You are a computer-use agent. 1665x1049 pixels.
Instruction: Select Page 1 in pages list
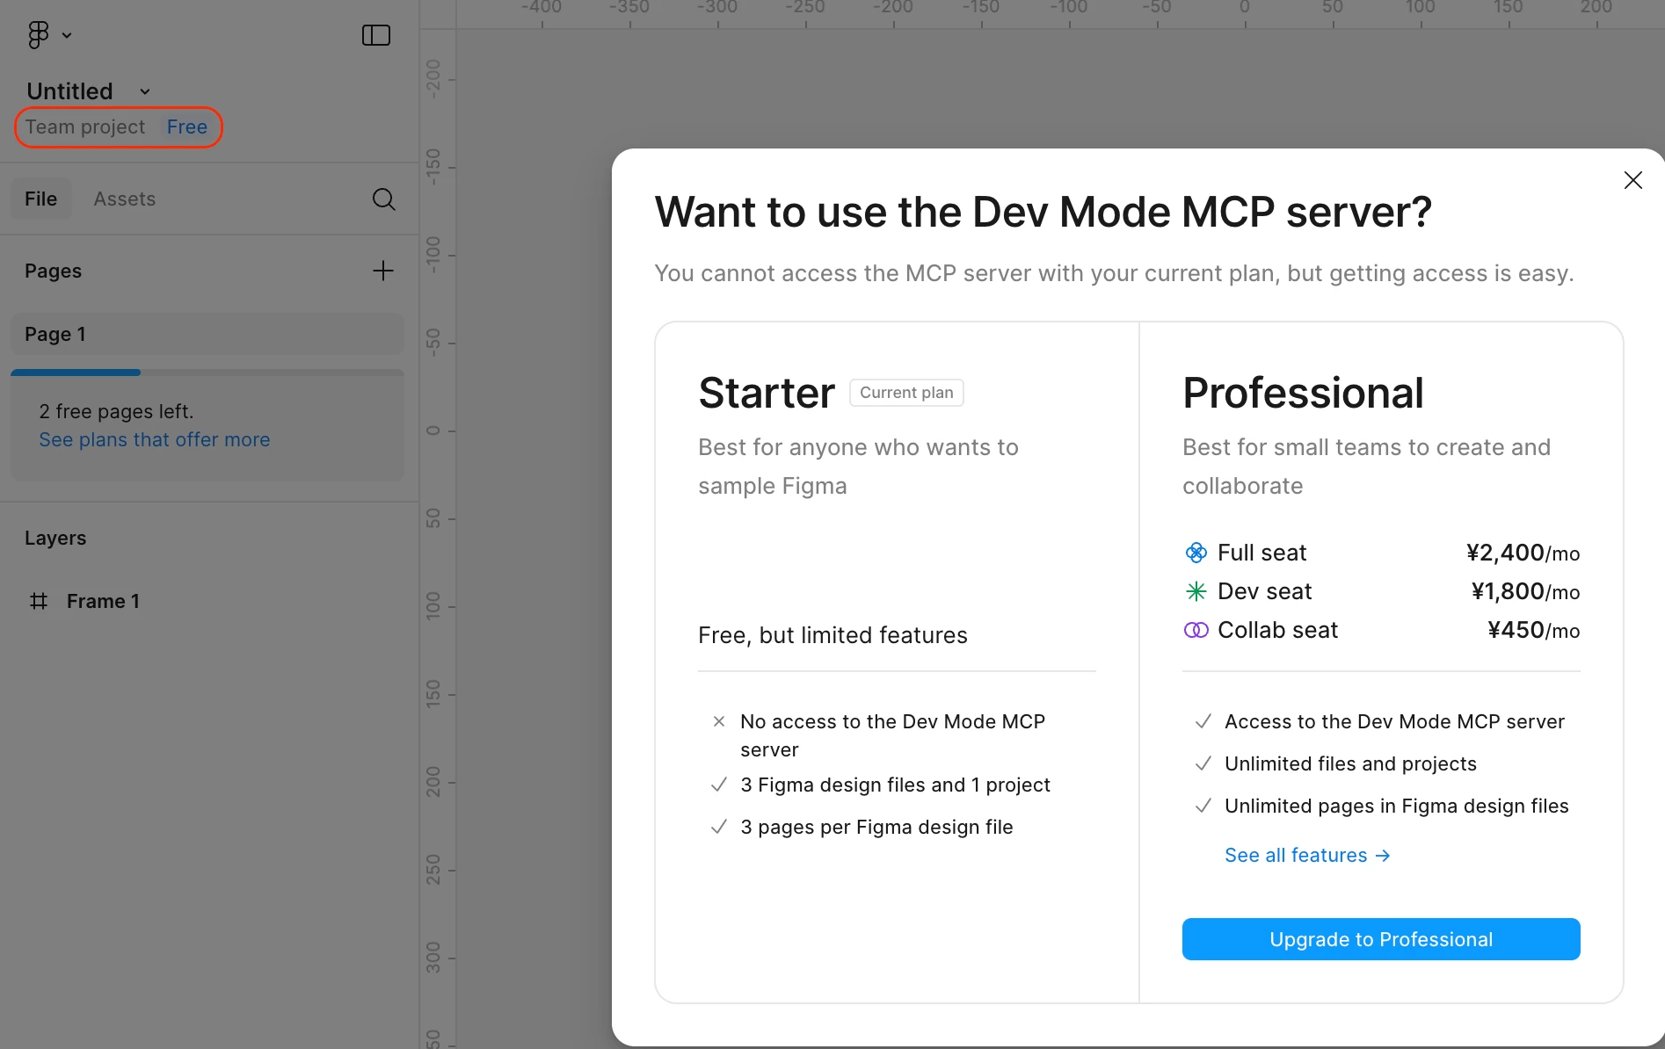pos(207,334)
